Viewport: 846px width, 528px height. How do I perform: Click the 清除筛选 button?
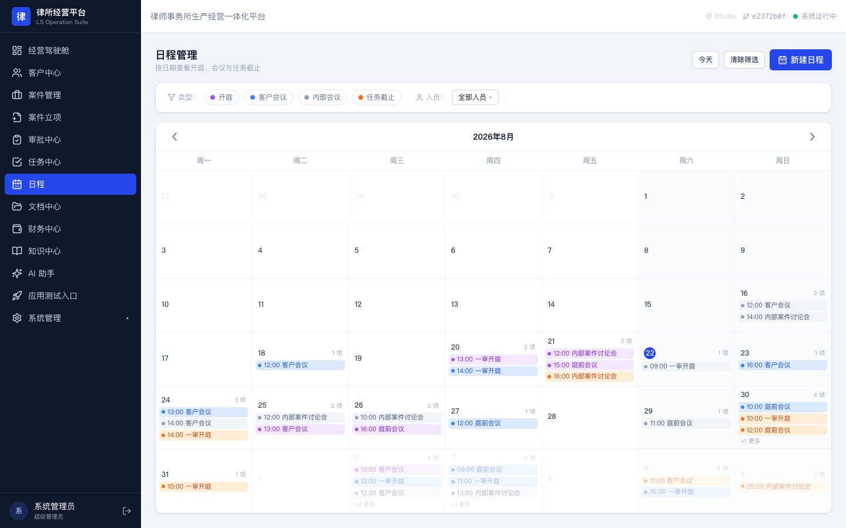(x=744, y=60)
